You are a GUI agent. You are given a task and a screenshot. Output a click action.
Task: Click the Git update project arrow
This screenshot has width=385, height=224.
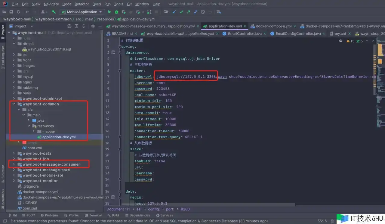[174, 12]
